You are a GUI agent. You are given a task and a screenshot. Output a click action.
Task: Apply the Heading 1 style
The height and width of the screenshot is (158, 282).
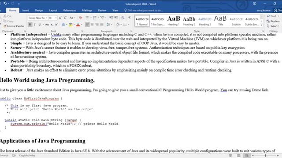(174, 21)
